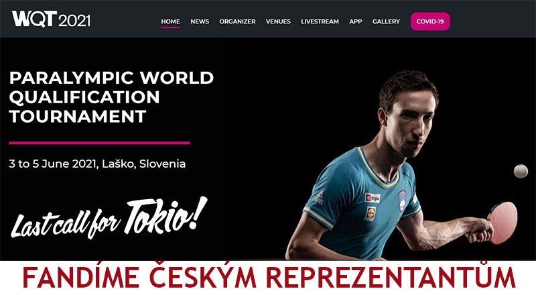Open the LIVESTREAM page

coord(320,21)
